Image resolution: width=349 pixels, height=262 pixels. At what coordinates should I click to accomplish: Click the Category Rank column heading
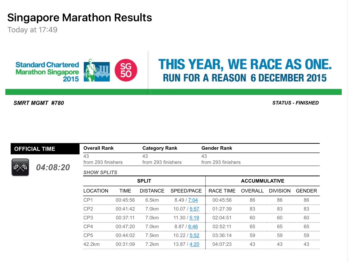pyautogui.click(x=160, y=148)
